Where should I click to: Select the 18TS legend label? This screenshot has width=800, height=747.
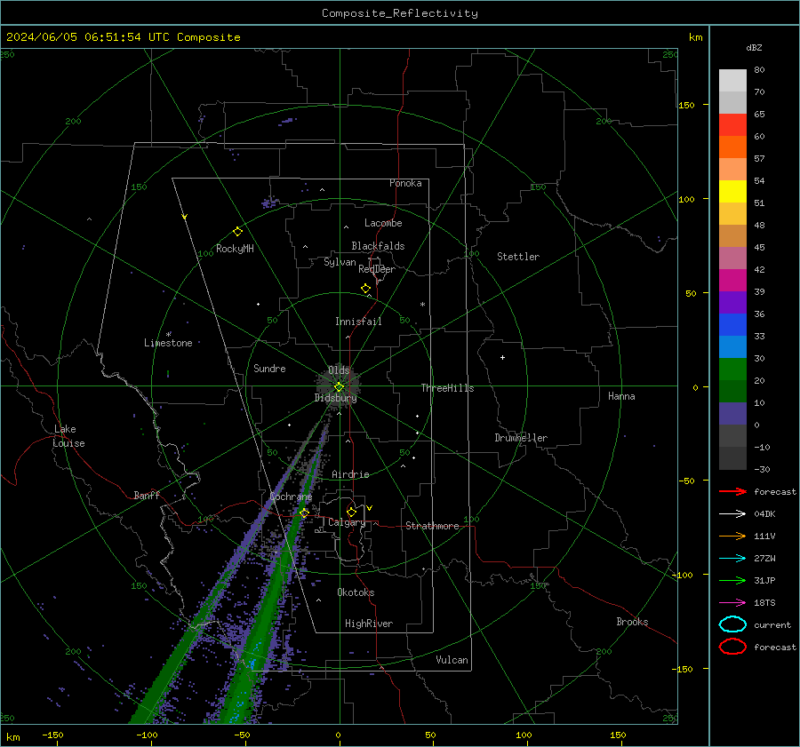[x=764, y=603]
